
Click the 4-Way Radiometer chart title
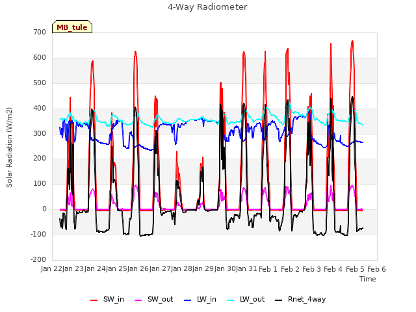[207, 7]
